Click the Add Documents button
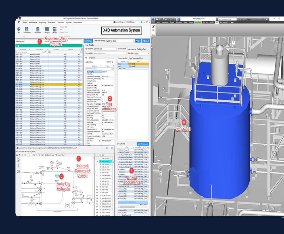 (x=143, y=144)
